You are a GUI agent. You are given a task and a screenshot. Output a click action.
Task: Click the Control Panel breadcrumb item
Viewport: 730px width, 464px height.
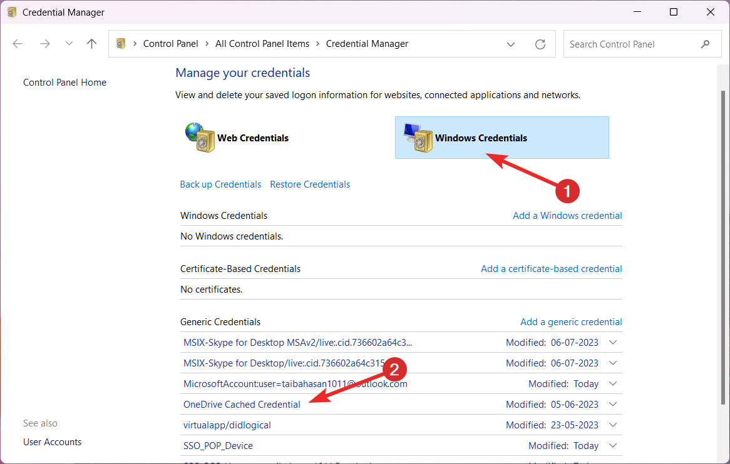click(170, 43)
